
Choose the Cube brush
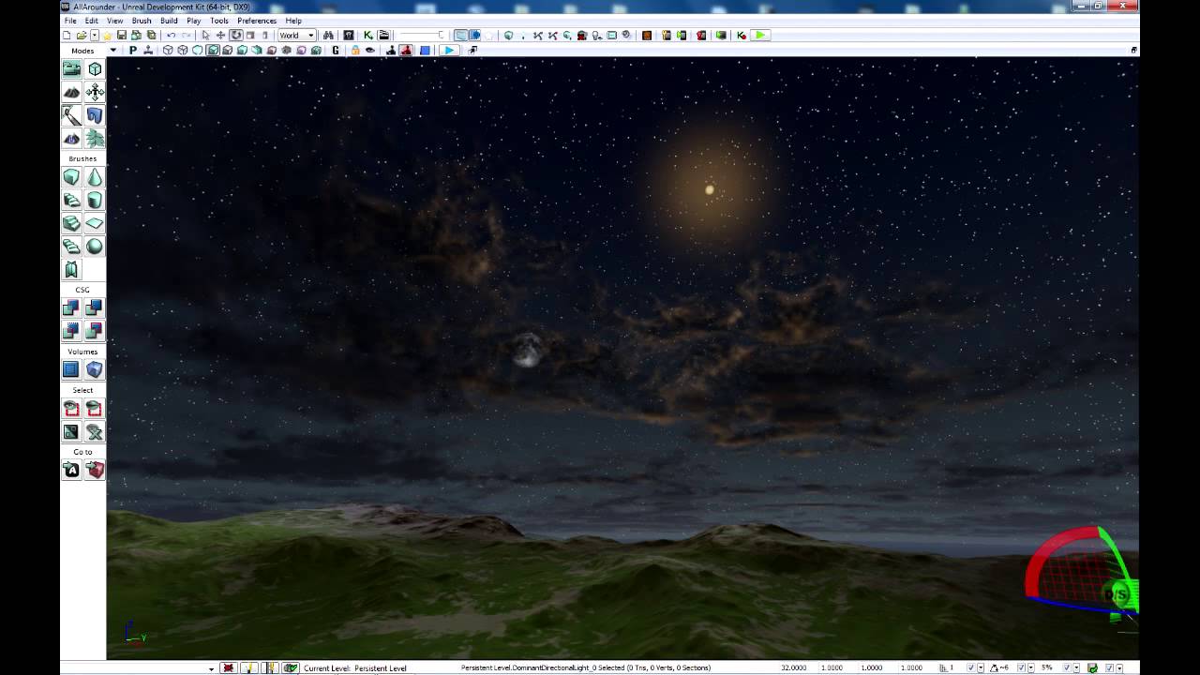point(71,177)
